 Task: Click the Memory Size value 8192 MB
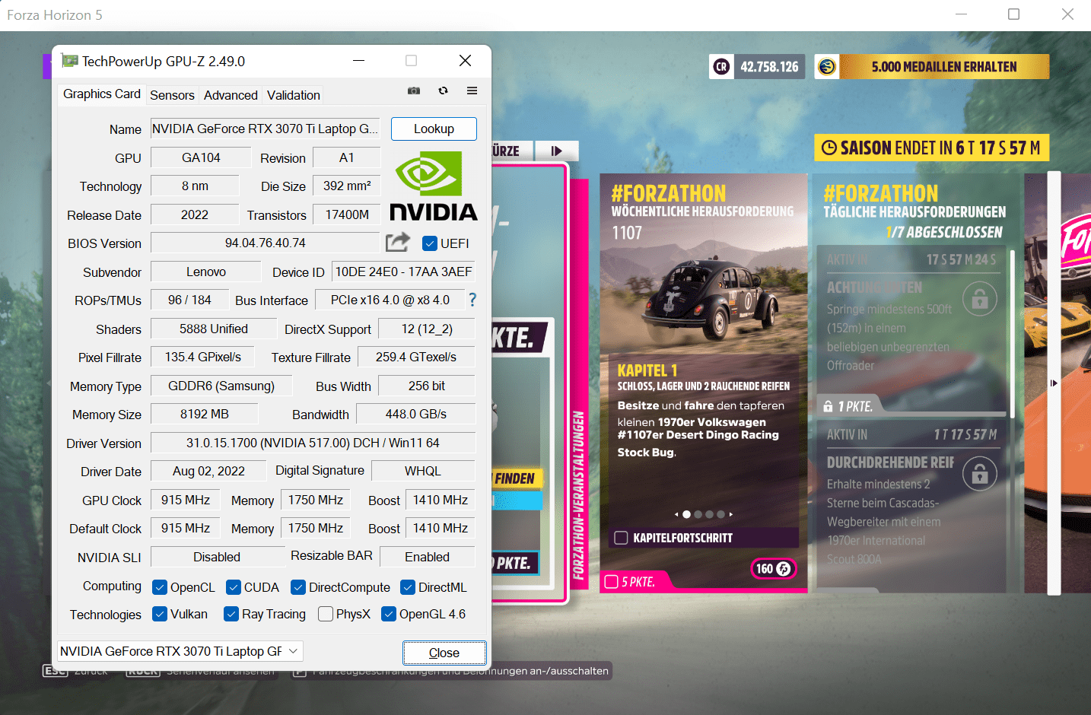pos(204,414)
